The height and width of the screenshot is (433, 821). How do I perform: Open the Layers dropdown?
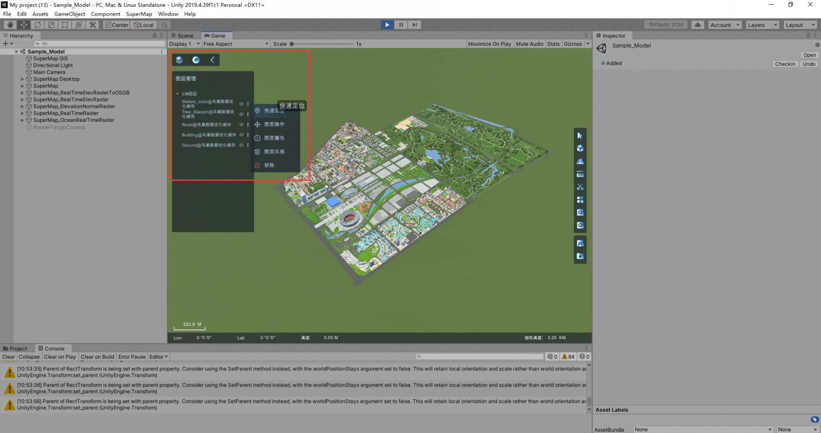762,25
